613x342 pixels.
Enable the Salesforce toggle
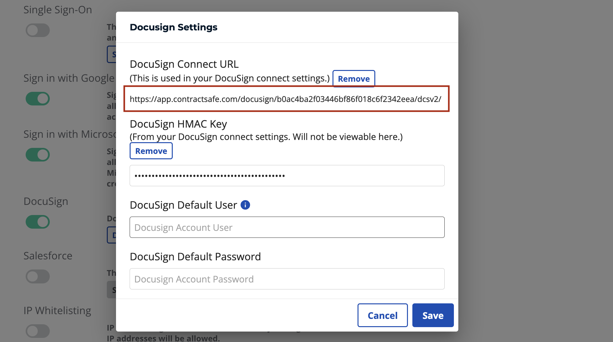(x=38, y=276)
